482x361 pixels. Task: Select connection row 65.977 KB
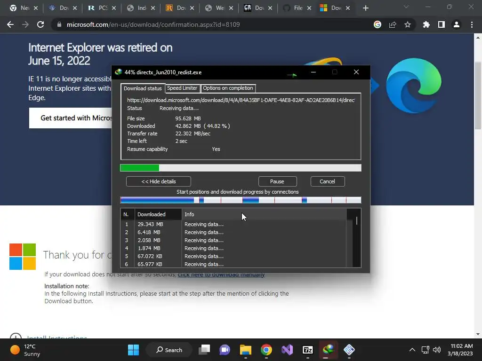(233, 264)
